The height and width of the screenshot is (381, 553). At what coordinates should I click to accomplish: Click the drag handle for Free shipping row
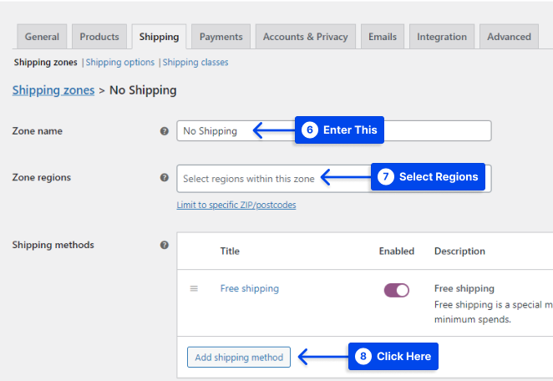coord(194,288)
